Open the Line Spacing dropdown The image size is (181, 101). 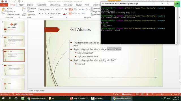pos(88,10)
